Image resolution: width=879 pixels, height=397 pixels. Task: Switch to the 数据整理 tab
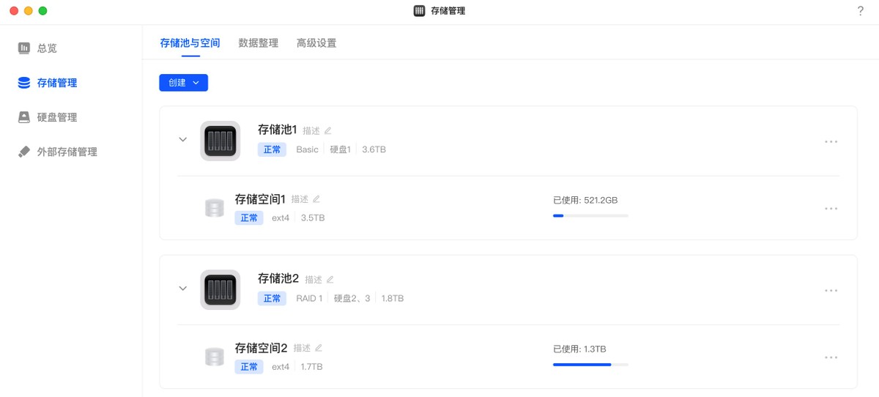(259, 43)
